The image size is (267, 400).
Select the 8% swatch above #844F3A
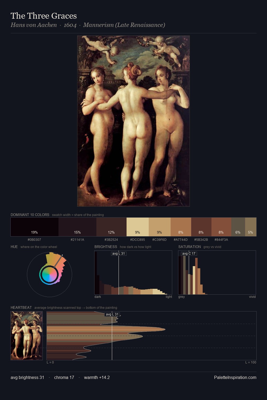[x=221, y=227]
